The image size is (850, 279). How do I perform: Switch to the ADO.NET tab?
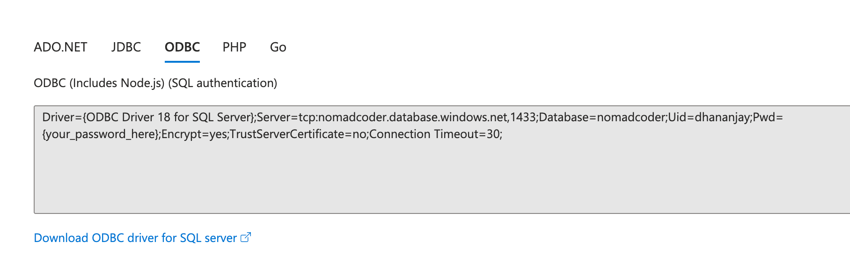click(60, 47)
